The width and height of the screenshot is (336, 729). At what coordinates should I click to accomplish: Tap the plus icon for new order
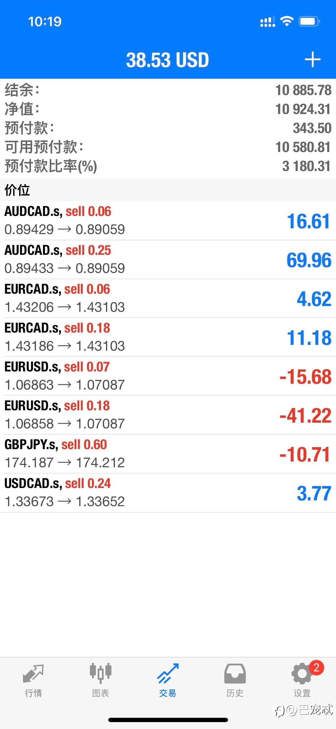click(312, 60)
